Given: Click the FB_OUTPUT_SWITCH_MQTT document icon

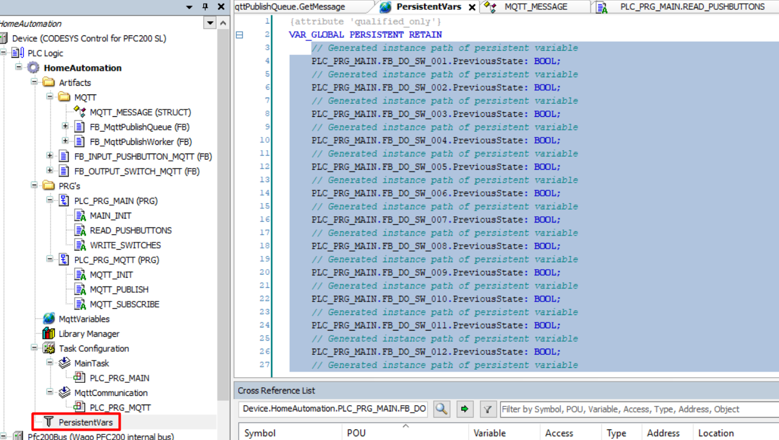Looking at the screenshot, I should point(64,172).
